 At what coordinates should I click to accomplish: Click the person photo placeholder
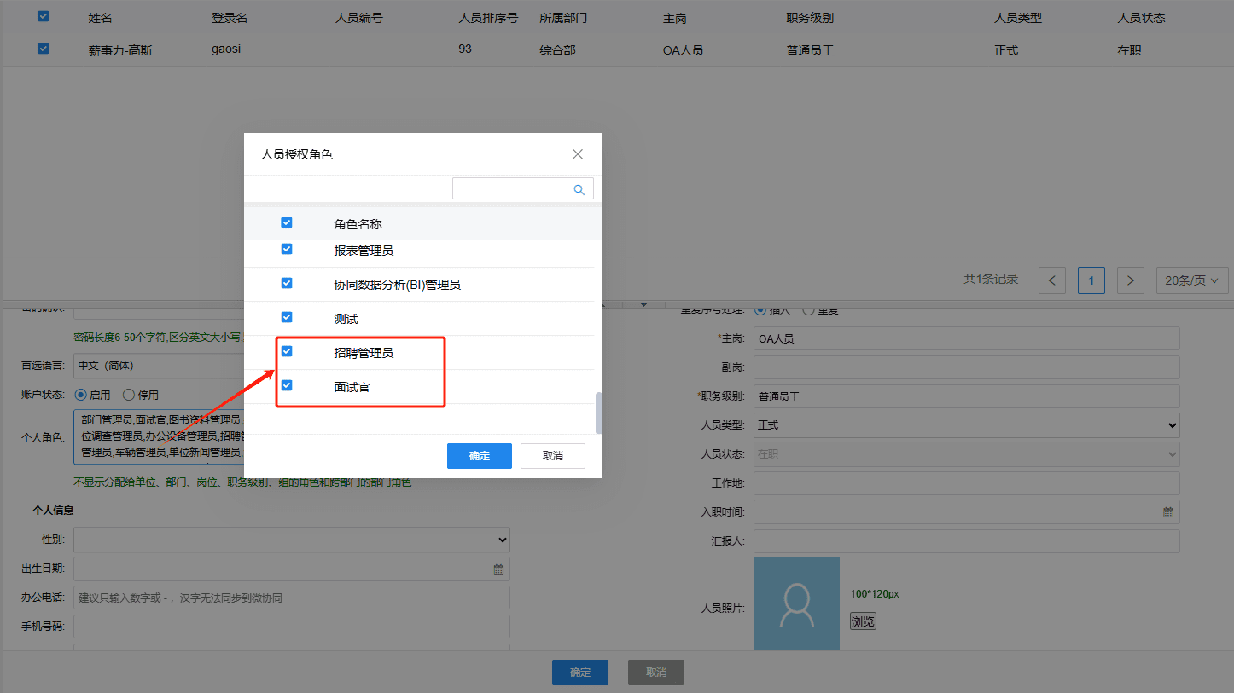coord(797,603)
